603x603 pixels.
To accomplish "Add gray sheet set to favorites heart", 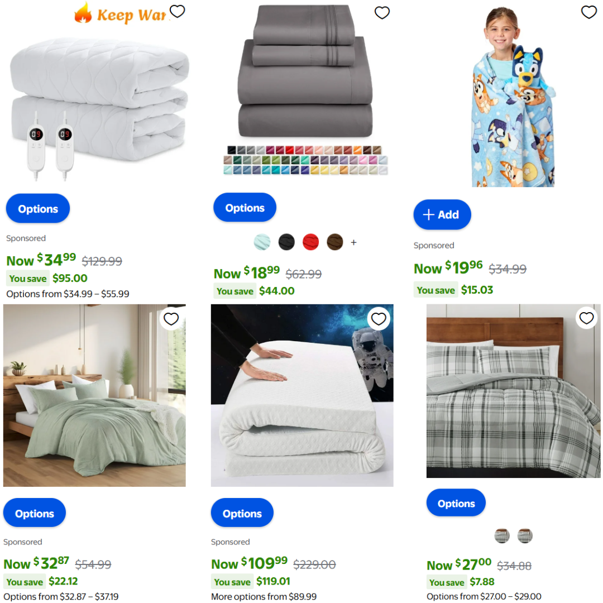I will coord(382,13).
